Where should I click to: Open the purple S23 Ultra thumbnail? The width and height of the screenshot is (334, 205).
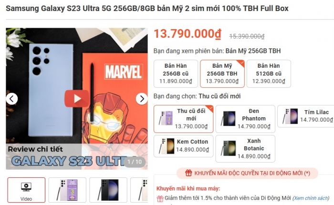(x=67, y=190)
